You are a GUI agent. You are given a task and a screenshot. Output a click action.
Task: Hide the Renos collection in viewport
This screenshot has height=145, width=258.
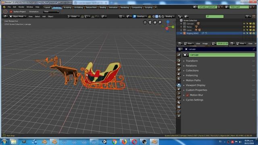click(x=244, y=27)
